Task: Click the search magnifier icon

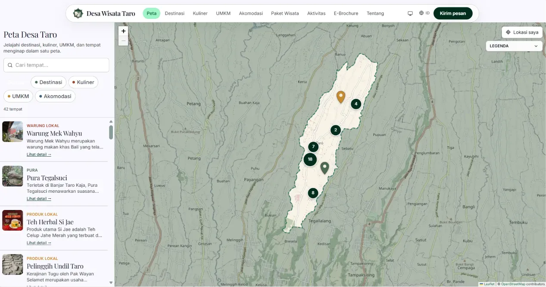Action: [10, 65]
